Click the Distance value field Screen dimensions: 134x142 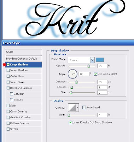102,82
